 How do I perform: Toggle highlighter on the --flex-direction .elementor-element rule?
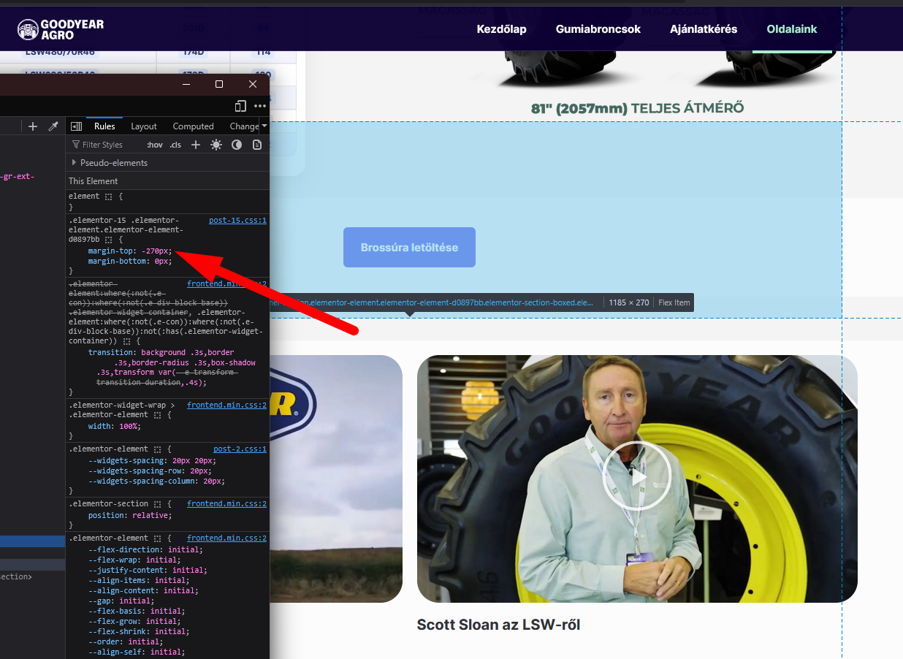[157, 538]
